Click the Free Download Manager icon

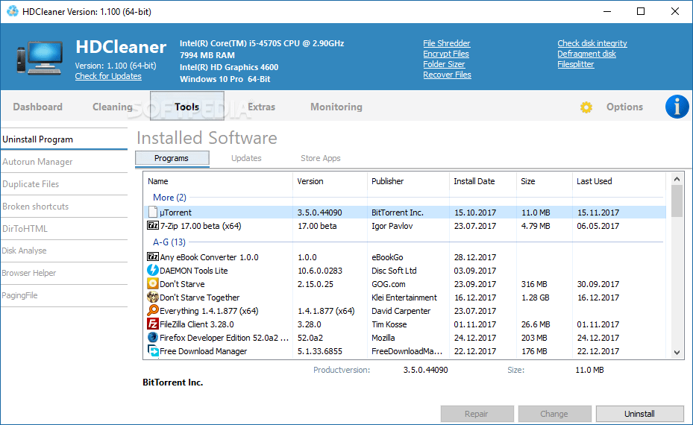click(153, 351)
